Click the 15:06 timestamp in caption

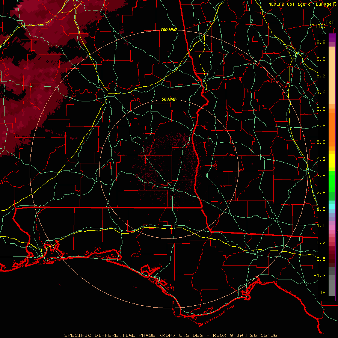click(x=269, y=335)
